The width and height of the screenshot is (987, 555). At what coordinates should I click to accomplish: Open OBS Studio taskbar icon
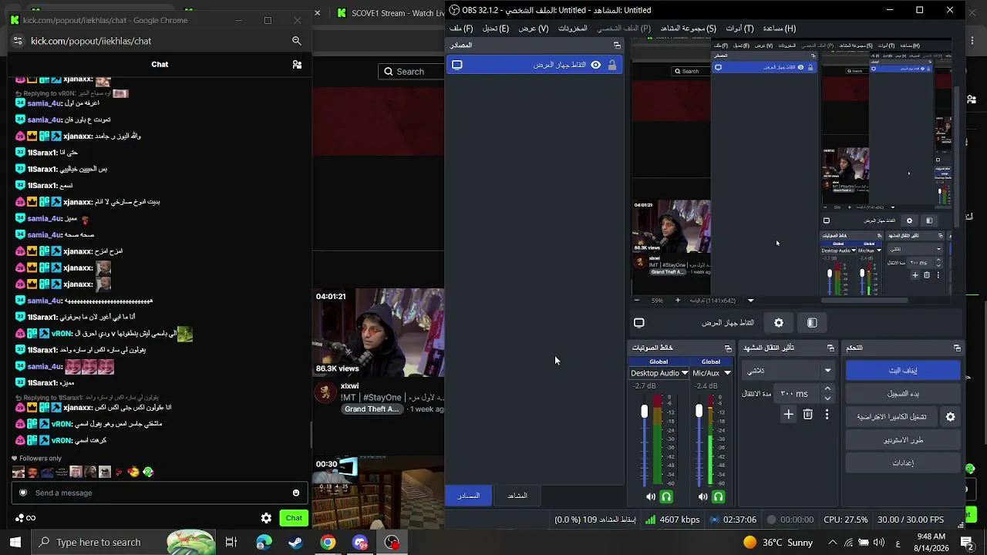click(x=392, y=543)
